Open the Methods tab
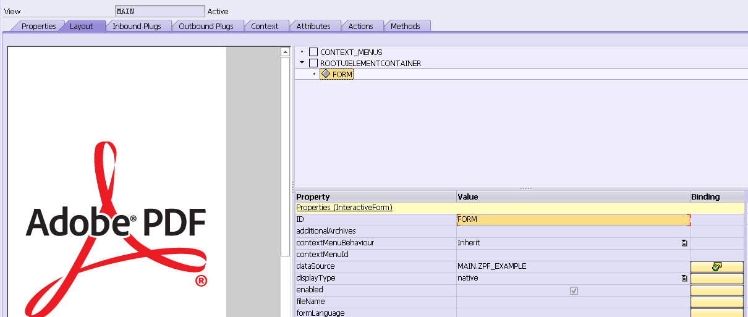This screenshot has height=317, width=748. (405, 26)
